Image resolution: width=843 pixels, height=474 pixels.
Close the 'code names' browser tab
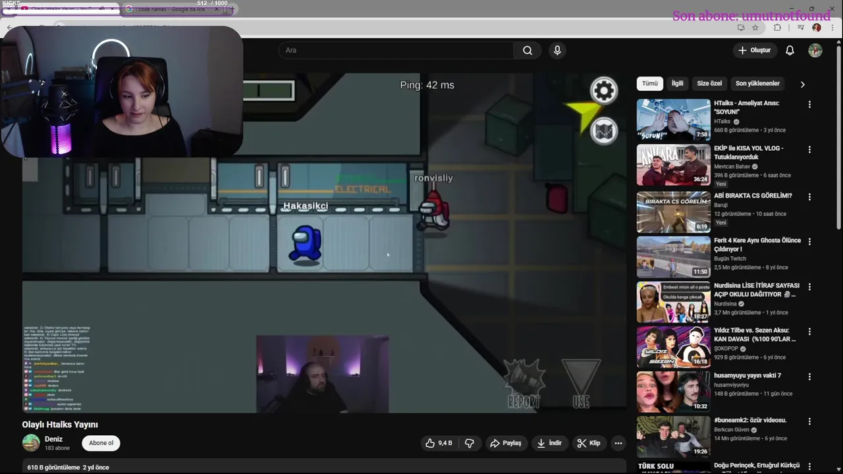click(x=217, y=9)
